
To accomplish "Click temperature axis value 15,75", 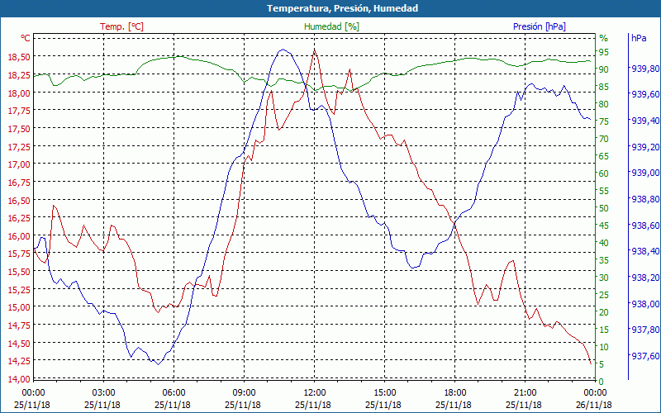I will tap(18, 254).
